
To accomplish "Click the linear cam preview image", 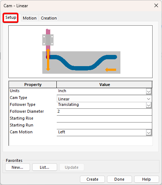I will [80, 52].
